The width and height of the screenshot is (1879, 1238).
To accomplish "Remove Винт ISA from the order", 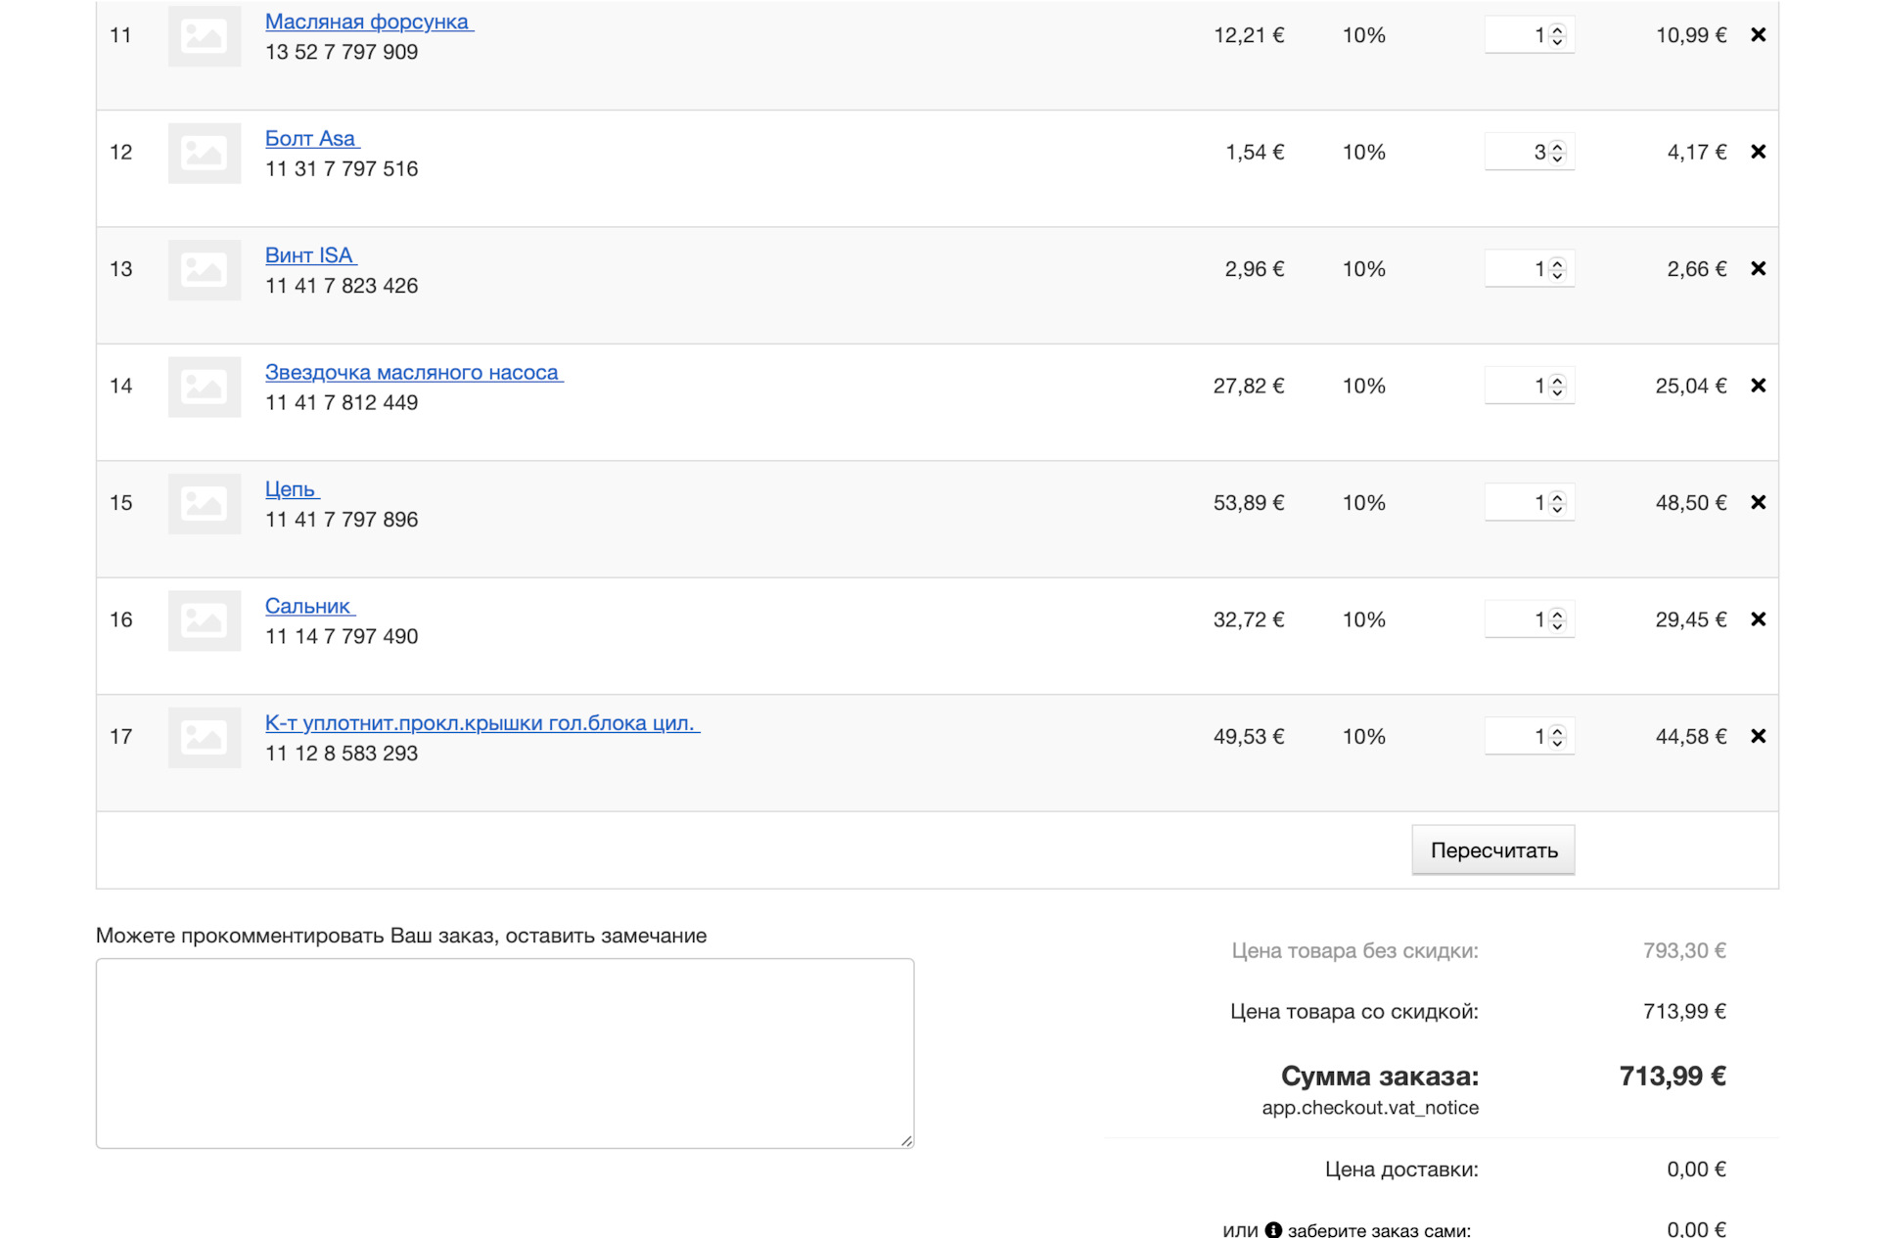I will pos(1758,269).
